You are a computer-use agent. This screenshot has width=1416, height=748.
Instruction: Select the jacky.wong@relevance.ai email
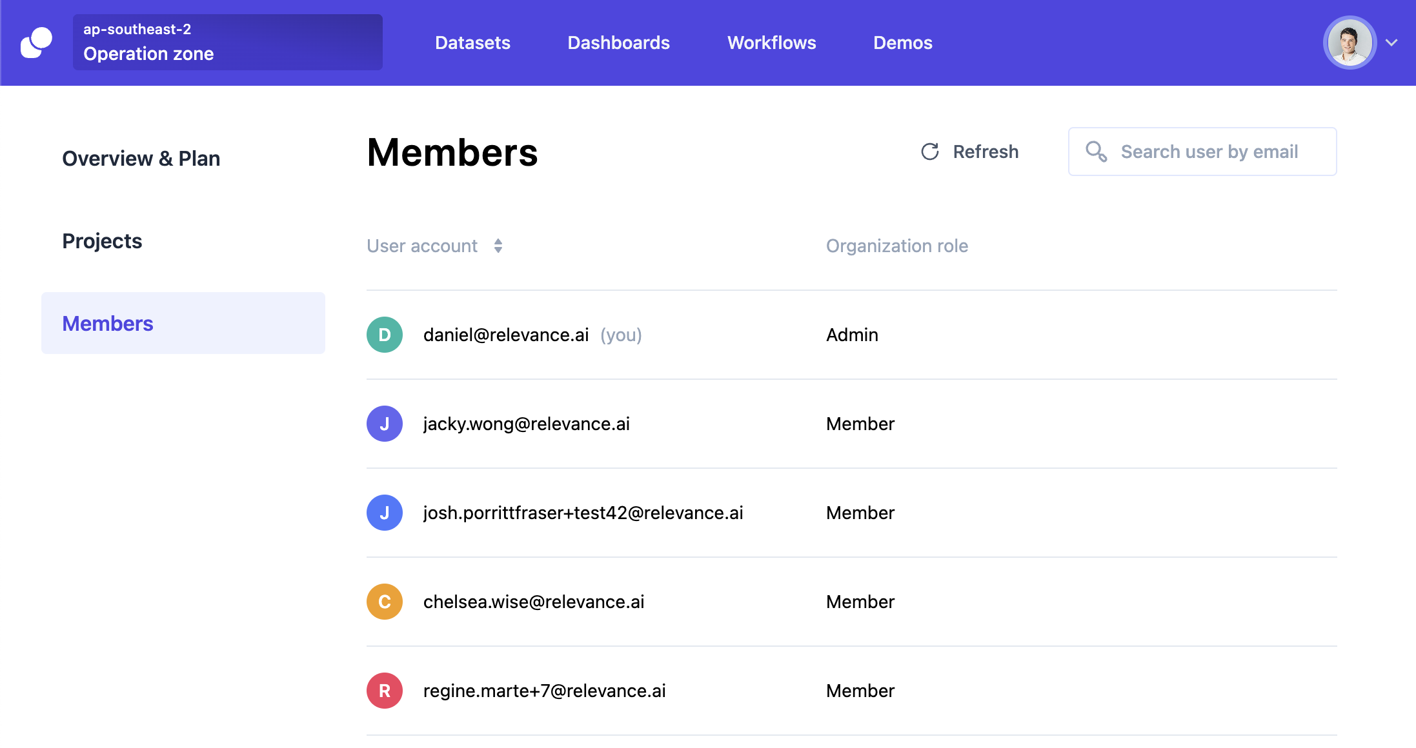[x=526, y=424]
